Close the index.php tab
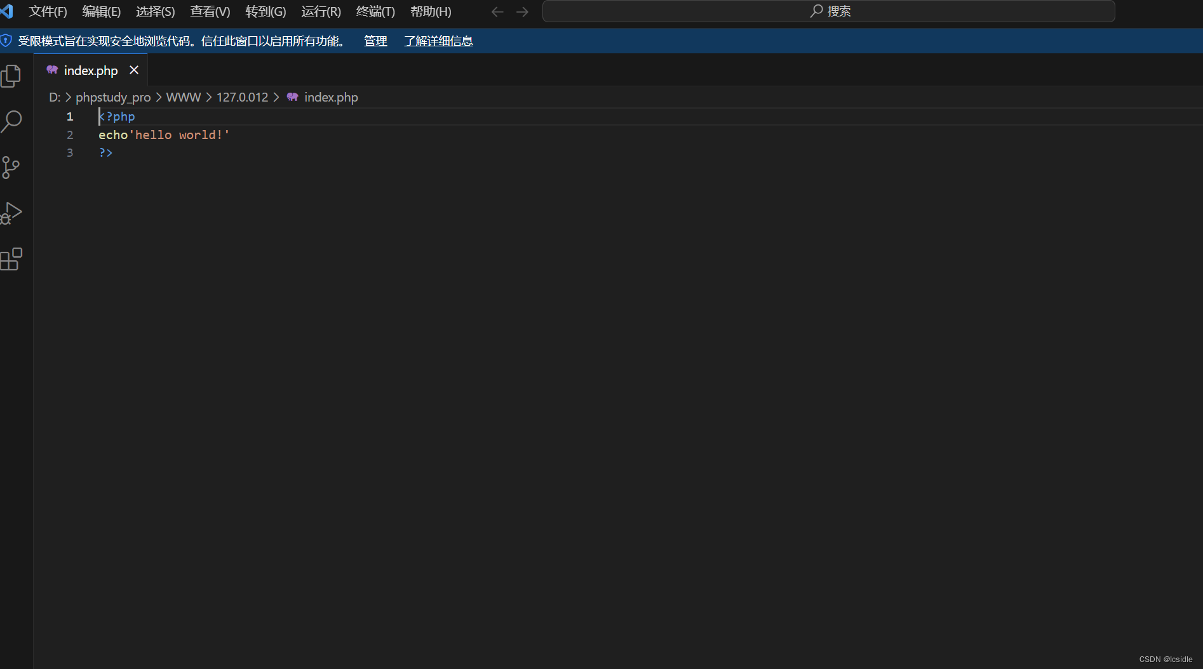1203x669 pixels. click(x=133, y=70)
